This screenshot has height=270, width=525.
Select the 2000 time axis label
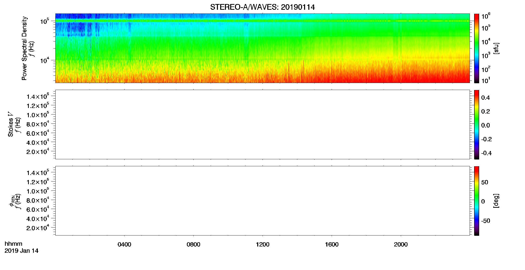[x=401, y=244]
